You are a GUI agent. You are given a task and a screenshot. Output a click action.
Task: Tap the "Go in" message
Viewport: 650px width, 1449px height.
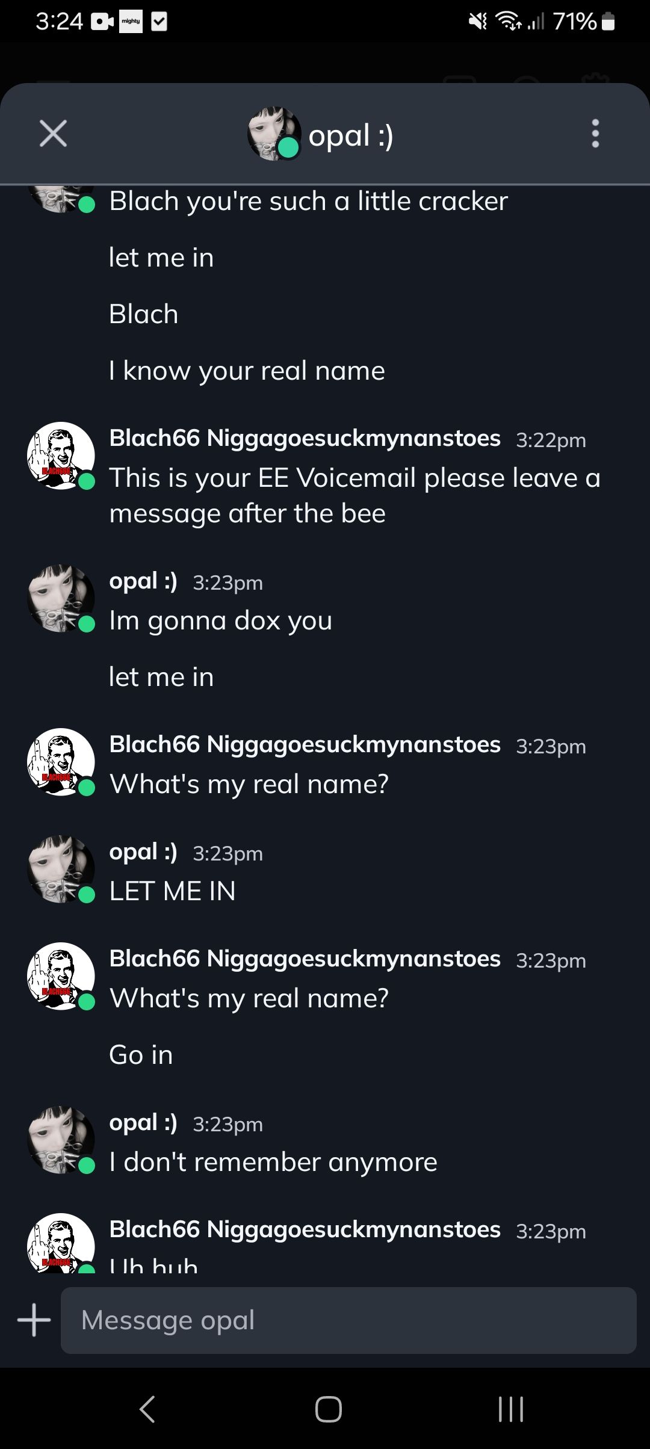click(x=141, y=1055)
